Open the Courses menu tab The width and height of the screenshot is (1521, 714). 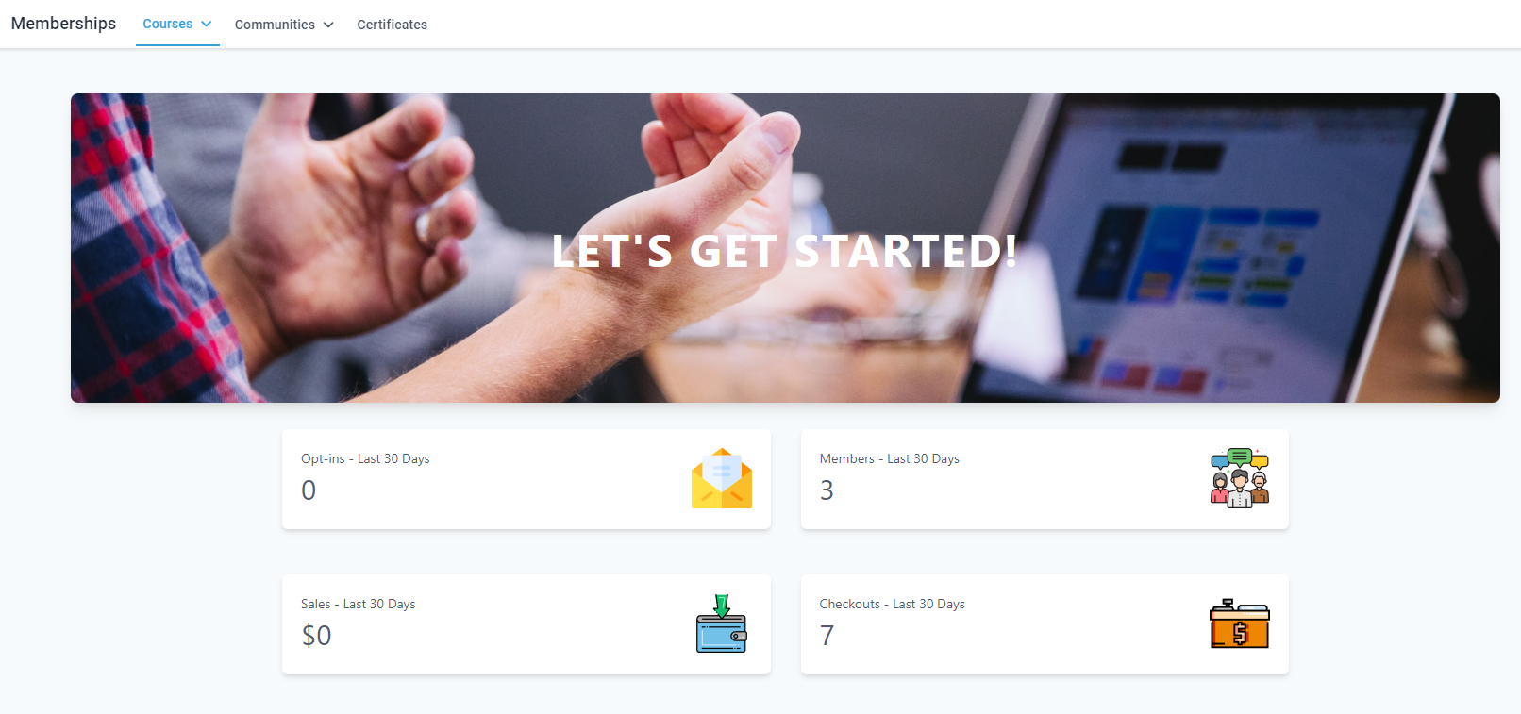(x=177, y=24)
